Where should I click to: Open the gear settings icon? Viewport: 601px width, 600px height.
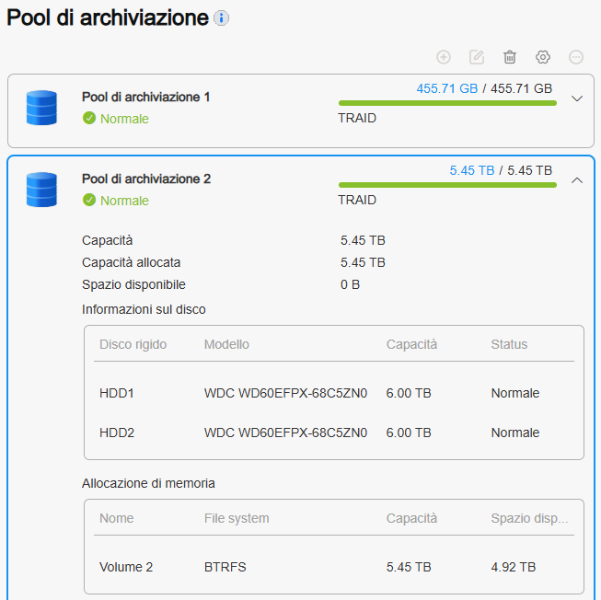(x=543, y=57)
